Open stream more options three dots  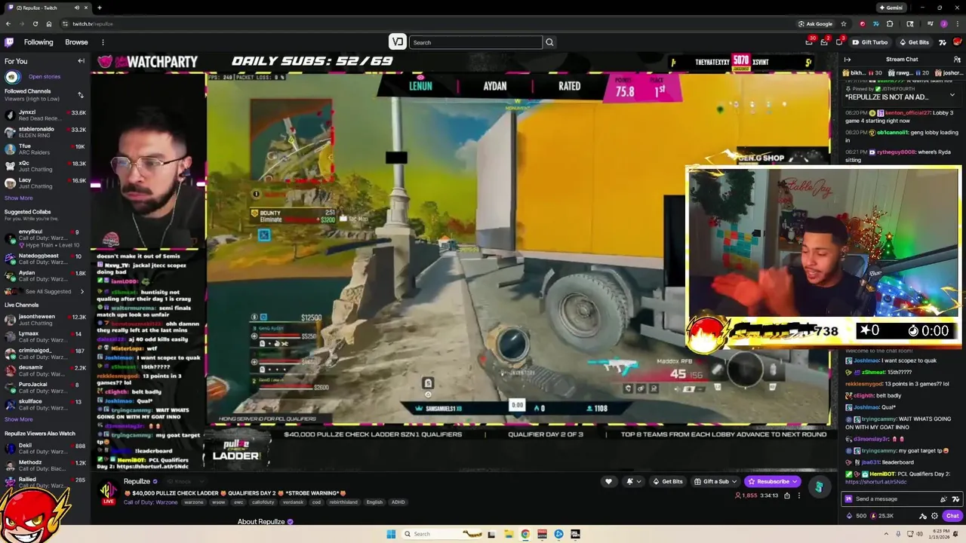coord(799,495)
